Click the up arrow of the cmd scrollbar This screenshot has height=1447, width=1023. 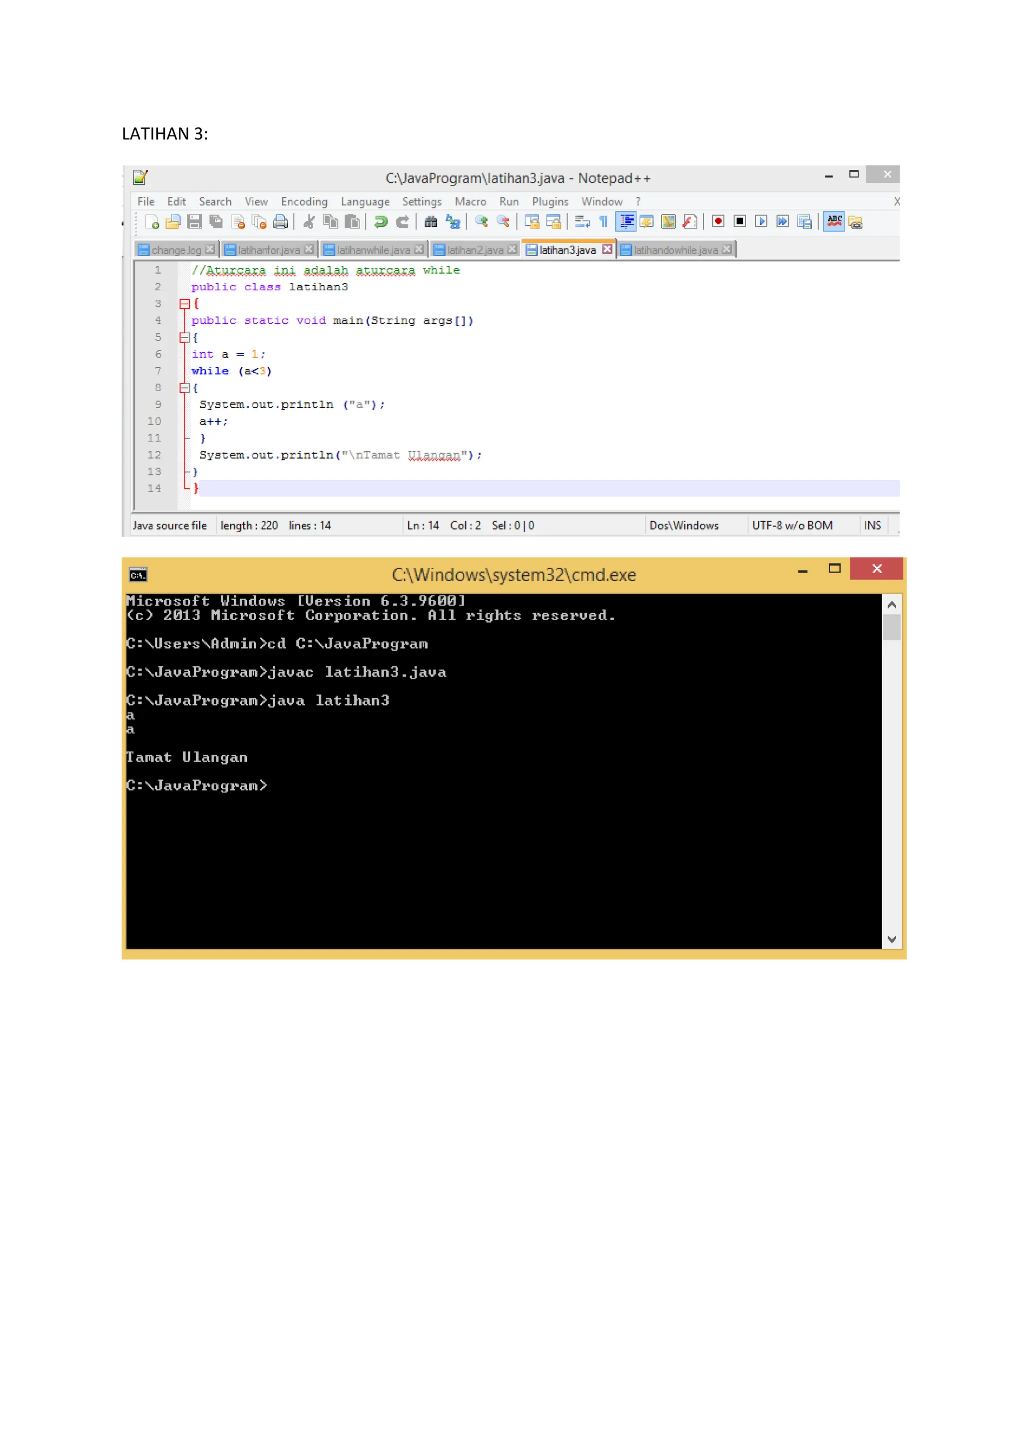pyautogui.click(x=891, y=605)
